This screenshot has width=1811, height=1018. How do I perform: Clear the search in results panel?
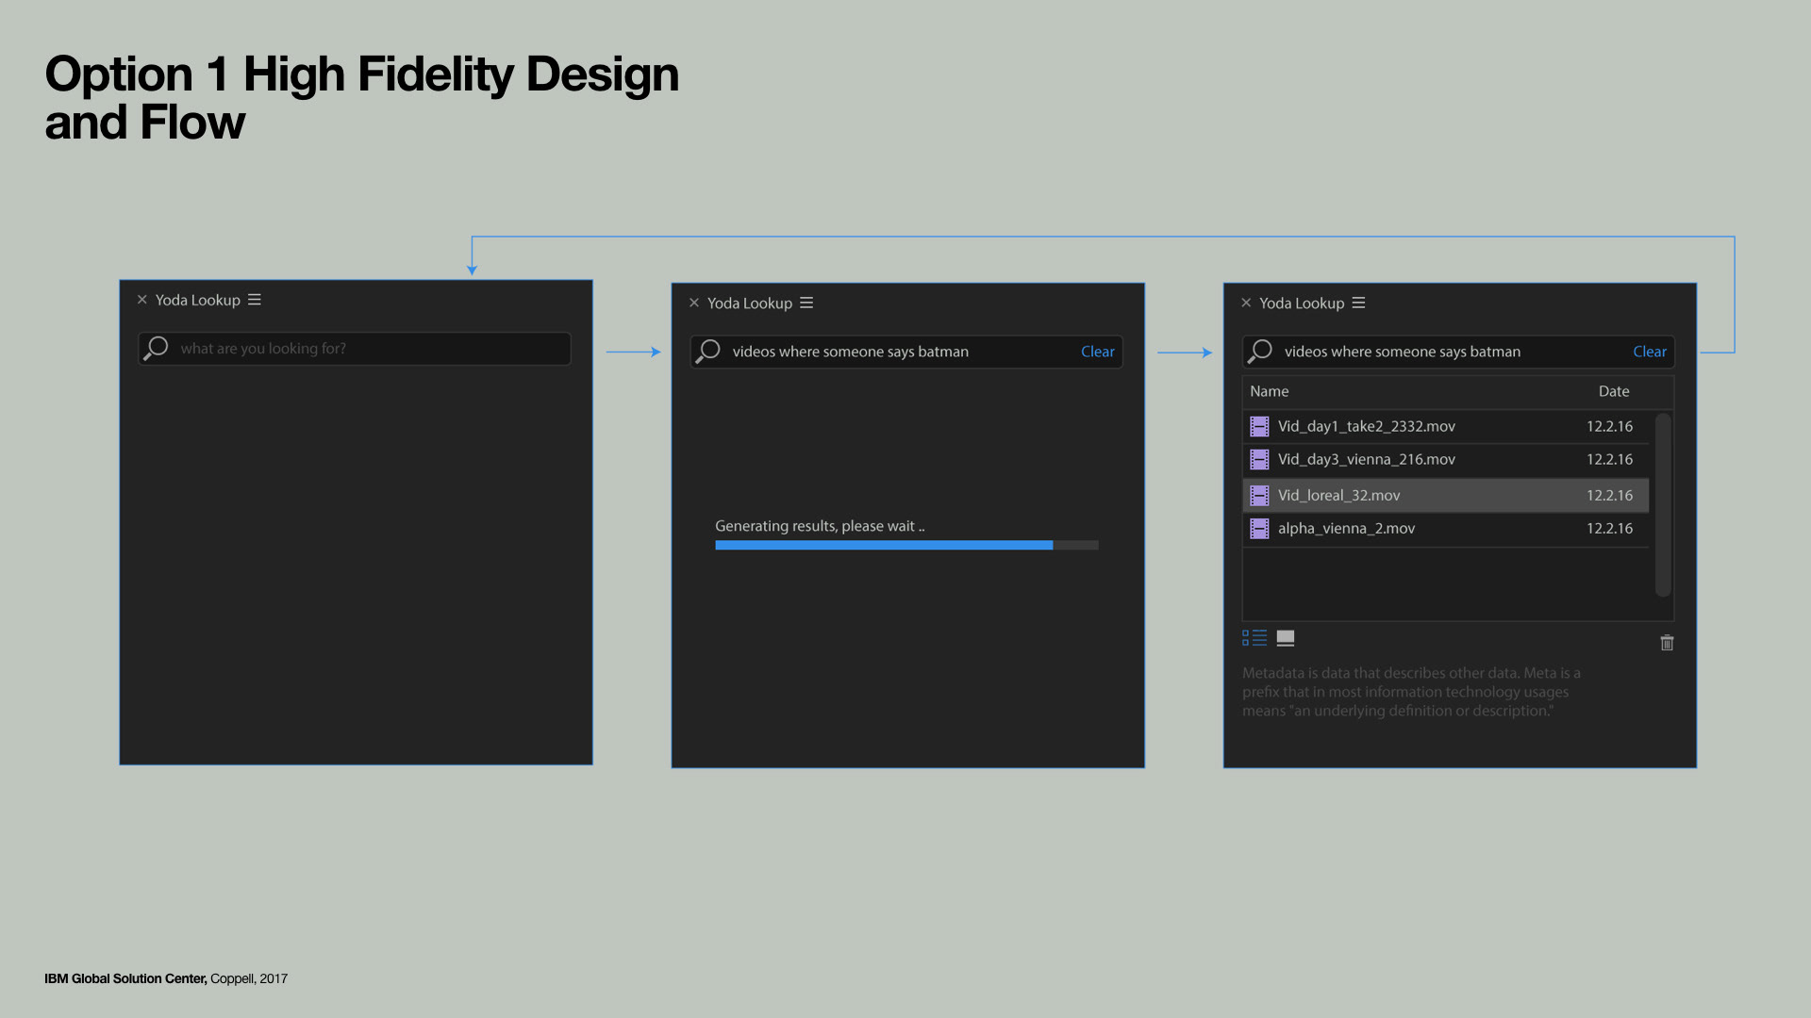[x=1649, y=352]
